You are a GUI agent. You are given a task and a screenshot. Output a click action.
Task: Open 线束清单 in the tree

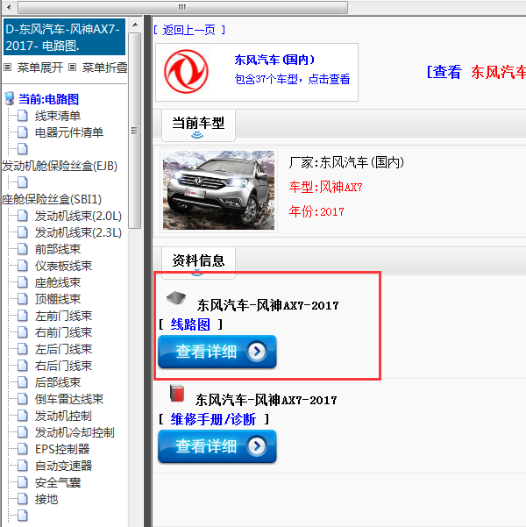58,116
